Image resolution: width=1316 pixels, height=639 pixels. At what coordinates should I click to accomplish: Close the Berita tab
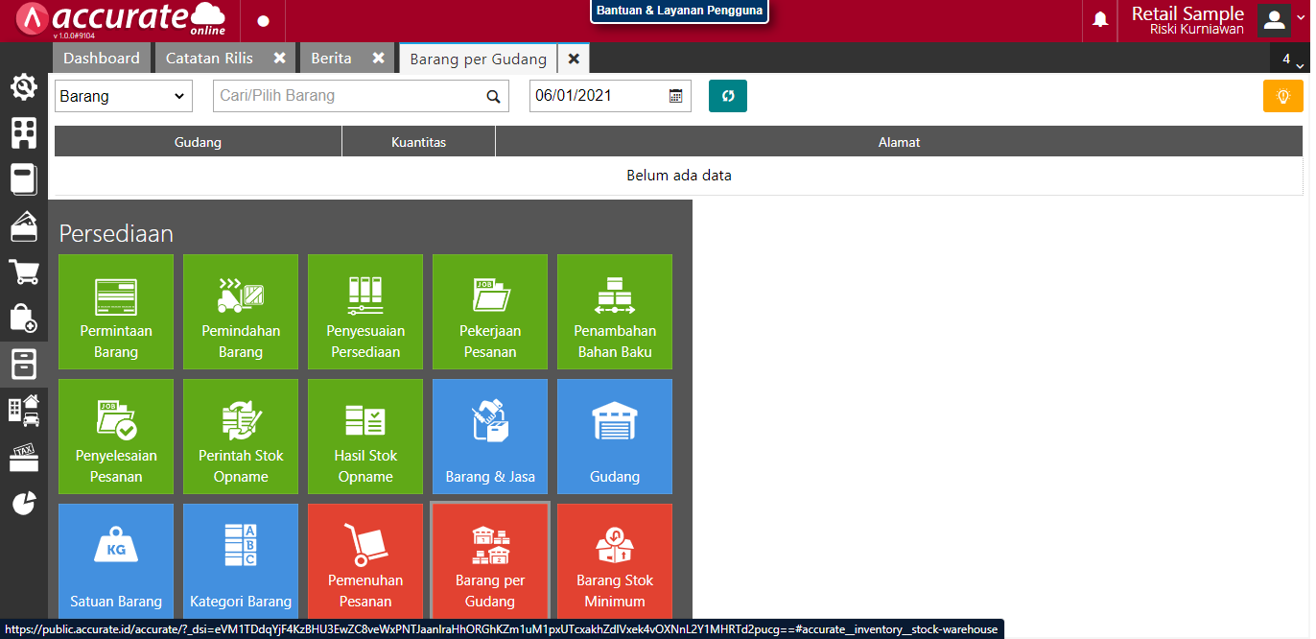pyautogui.click(x=378, y=59)
